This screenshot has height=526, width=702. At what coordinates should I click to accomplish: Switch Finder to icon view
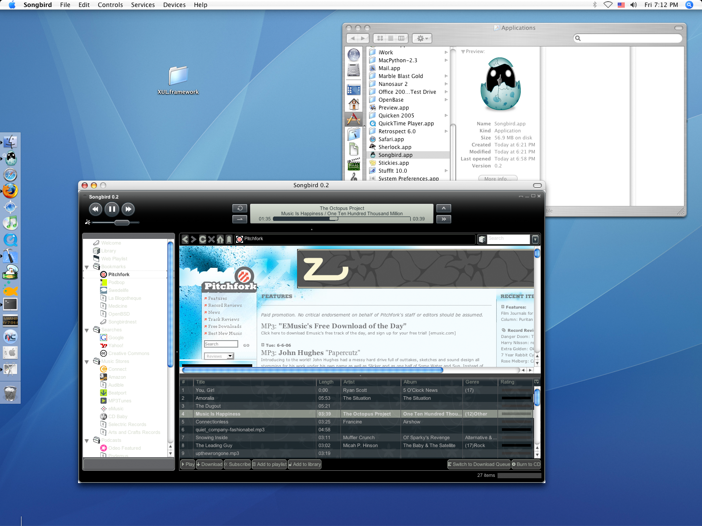pos(380,38)
